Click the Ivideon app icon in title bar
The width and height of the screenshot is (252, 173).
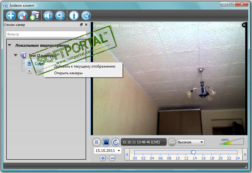6,6
